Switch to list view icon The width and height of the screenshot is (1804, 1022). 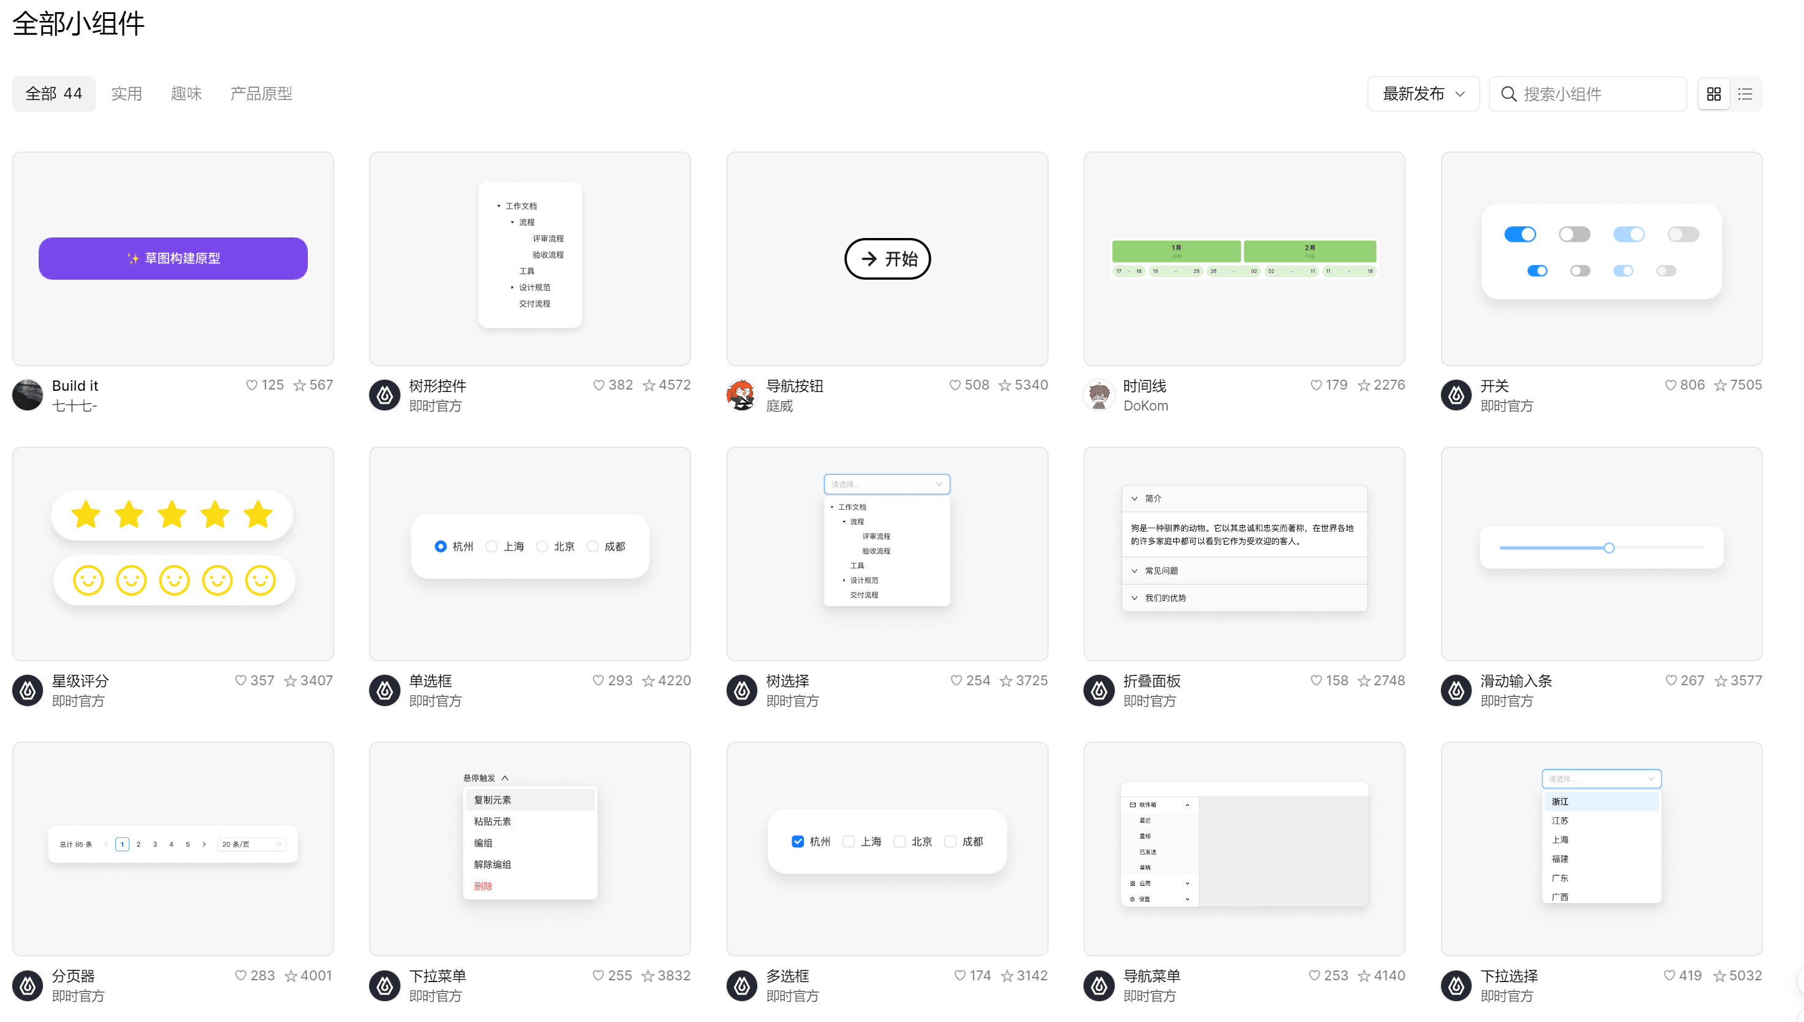point(1745,94)
